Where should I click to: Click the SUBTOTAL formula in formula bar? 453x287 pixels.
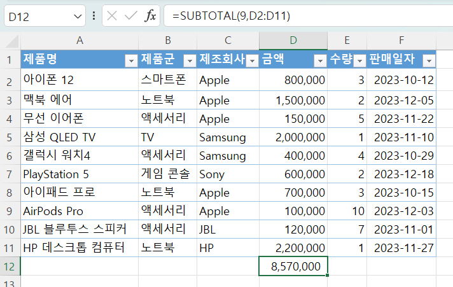click(231, 16)
